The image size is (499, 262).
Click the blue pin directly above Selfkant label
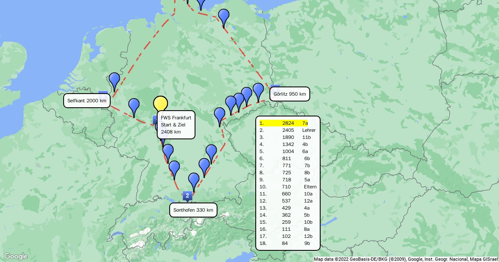(114, 79)
